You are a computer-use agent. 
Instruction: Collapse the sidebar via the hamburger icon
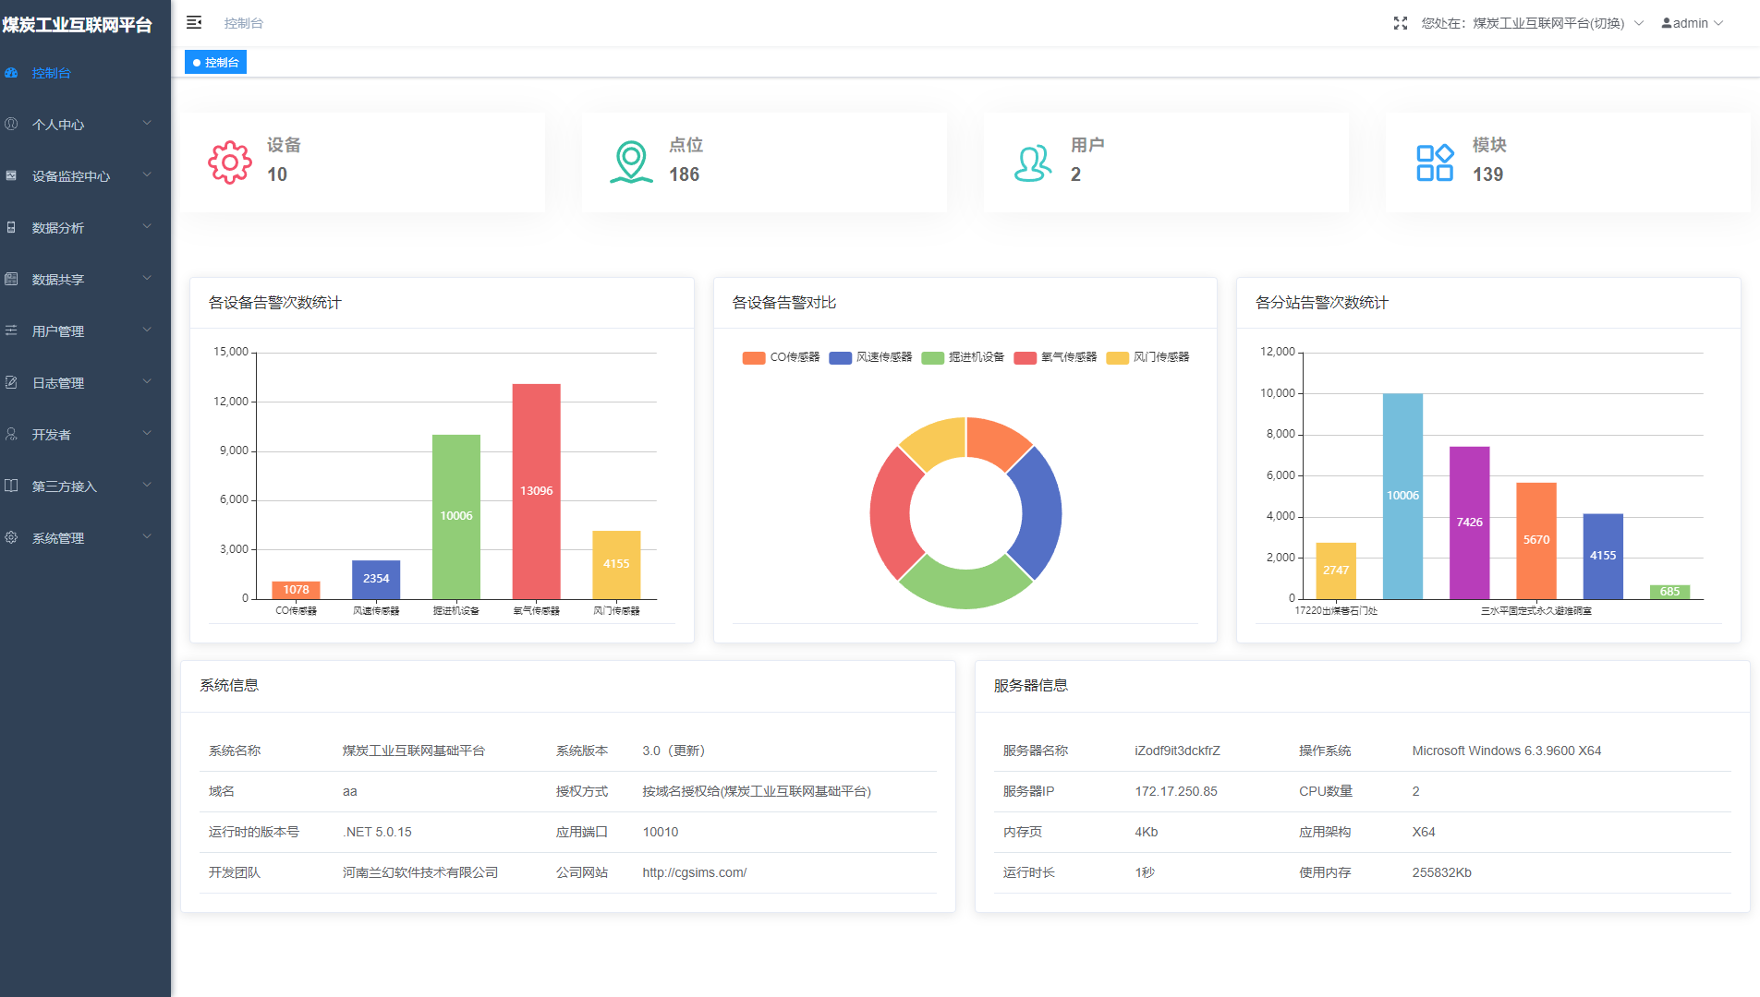[194, 22]
